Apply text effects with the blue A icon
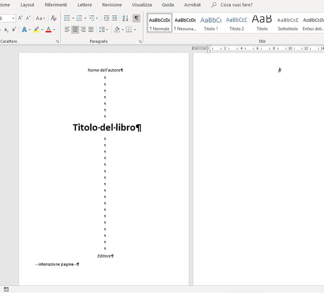 (24, 30)
